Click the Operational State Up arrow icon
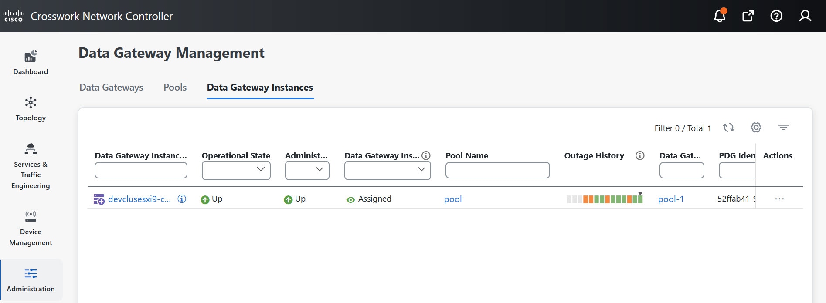The image size is (826, 303). pos(205,199)
